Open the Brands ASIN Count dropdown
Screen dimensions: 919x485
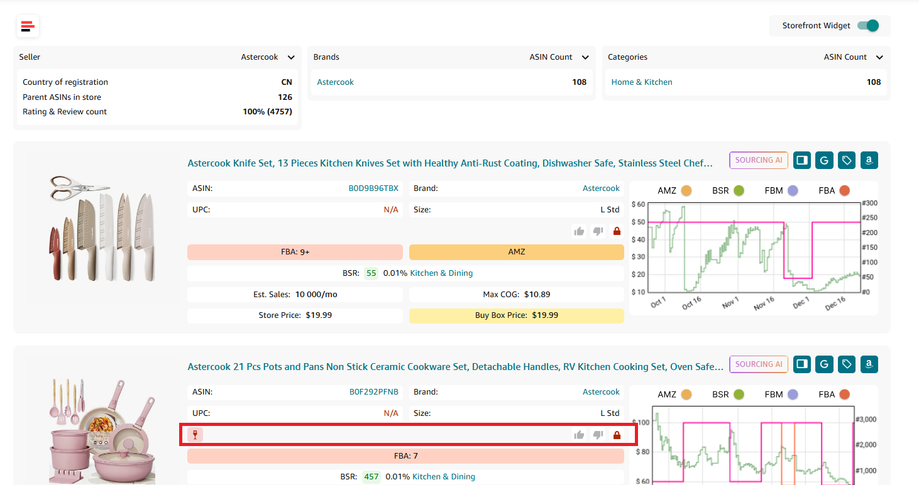coord(559,57)
